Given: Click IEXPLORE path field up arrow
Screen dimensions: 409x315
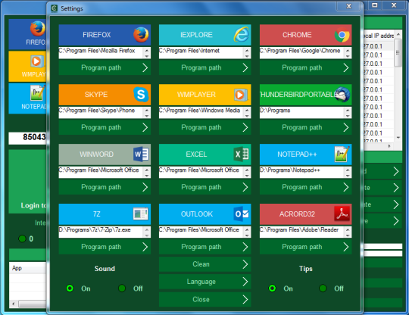Looking at the screenshot, I should coord(247,50).
